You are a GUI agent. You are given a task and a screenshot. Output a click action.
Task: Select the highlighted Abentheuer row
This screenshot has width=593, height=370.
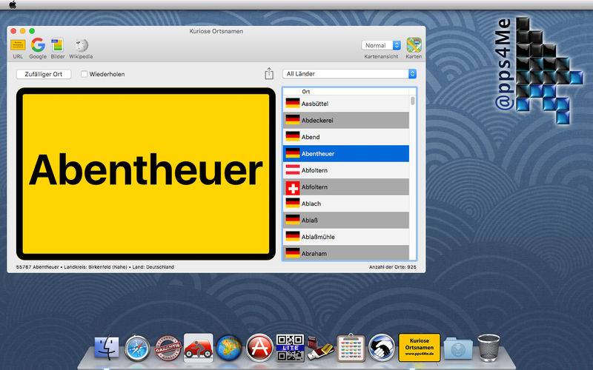346,154
